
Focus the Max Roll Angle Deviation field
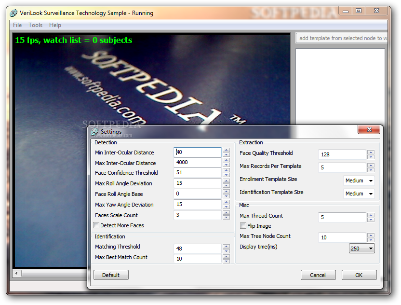point(198,183)
